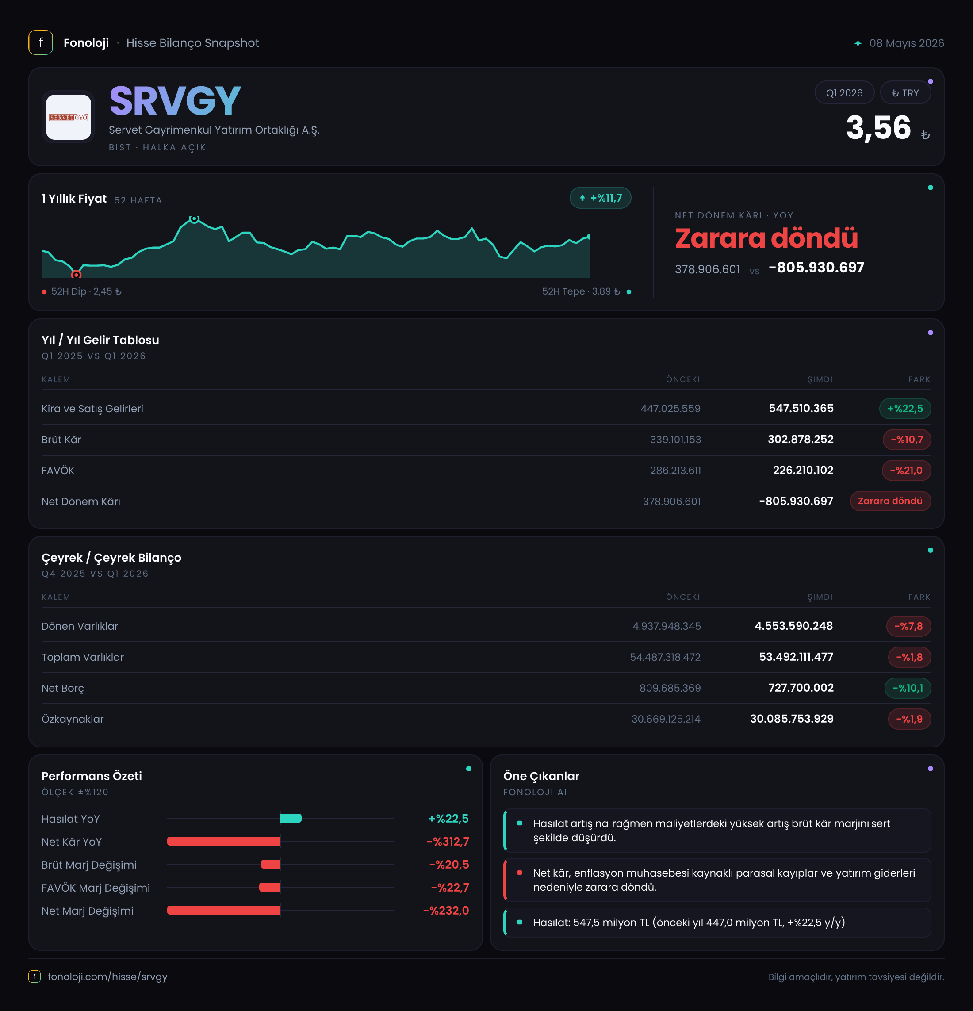Click the value 302.878.252

pyautogui.click(x=800, y=440)
